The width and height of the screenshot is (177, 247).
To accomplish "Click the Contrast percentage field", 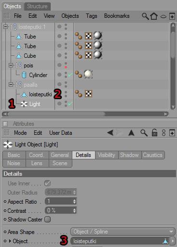I will 61,210.
